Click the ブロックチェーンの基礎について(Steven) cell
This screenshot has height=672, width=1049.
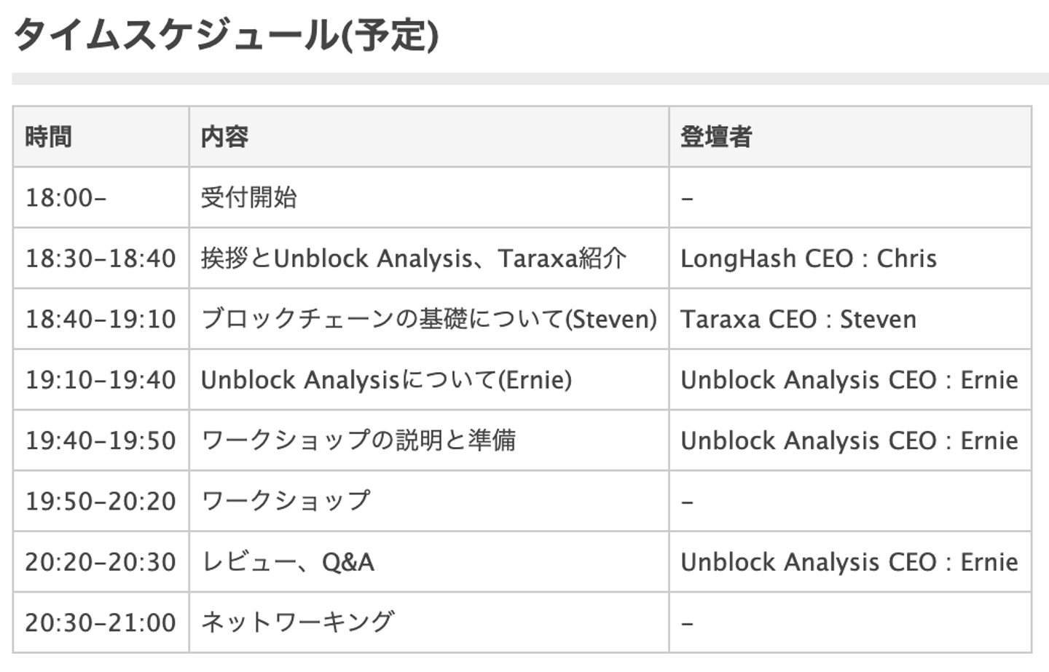point(428,319)
